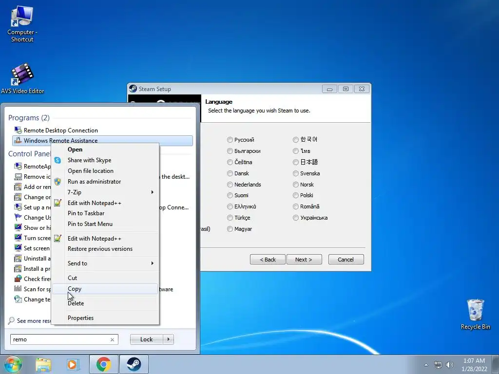Image resolution: width=499 pixels, height=374 pixels.
Task: Click the Steam logo in Setup title bar
Action: click(133, 89)
